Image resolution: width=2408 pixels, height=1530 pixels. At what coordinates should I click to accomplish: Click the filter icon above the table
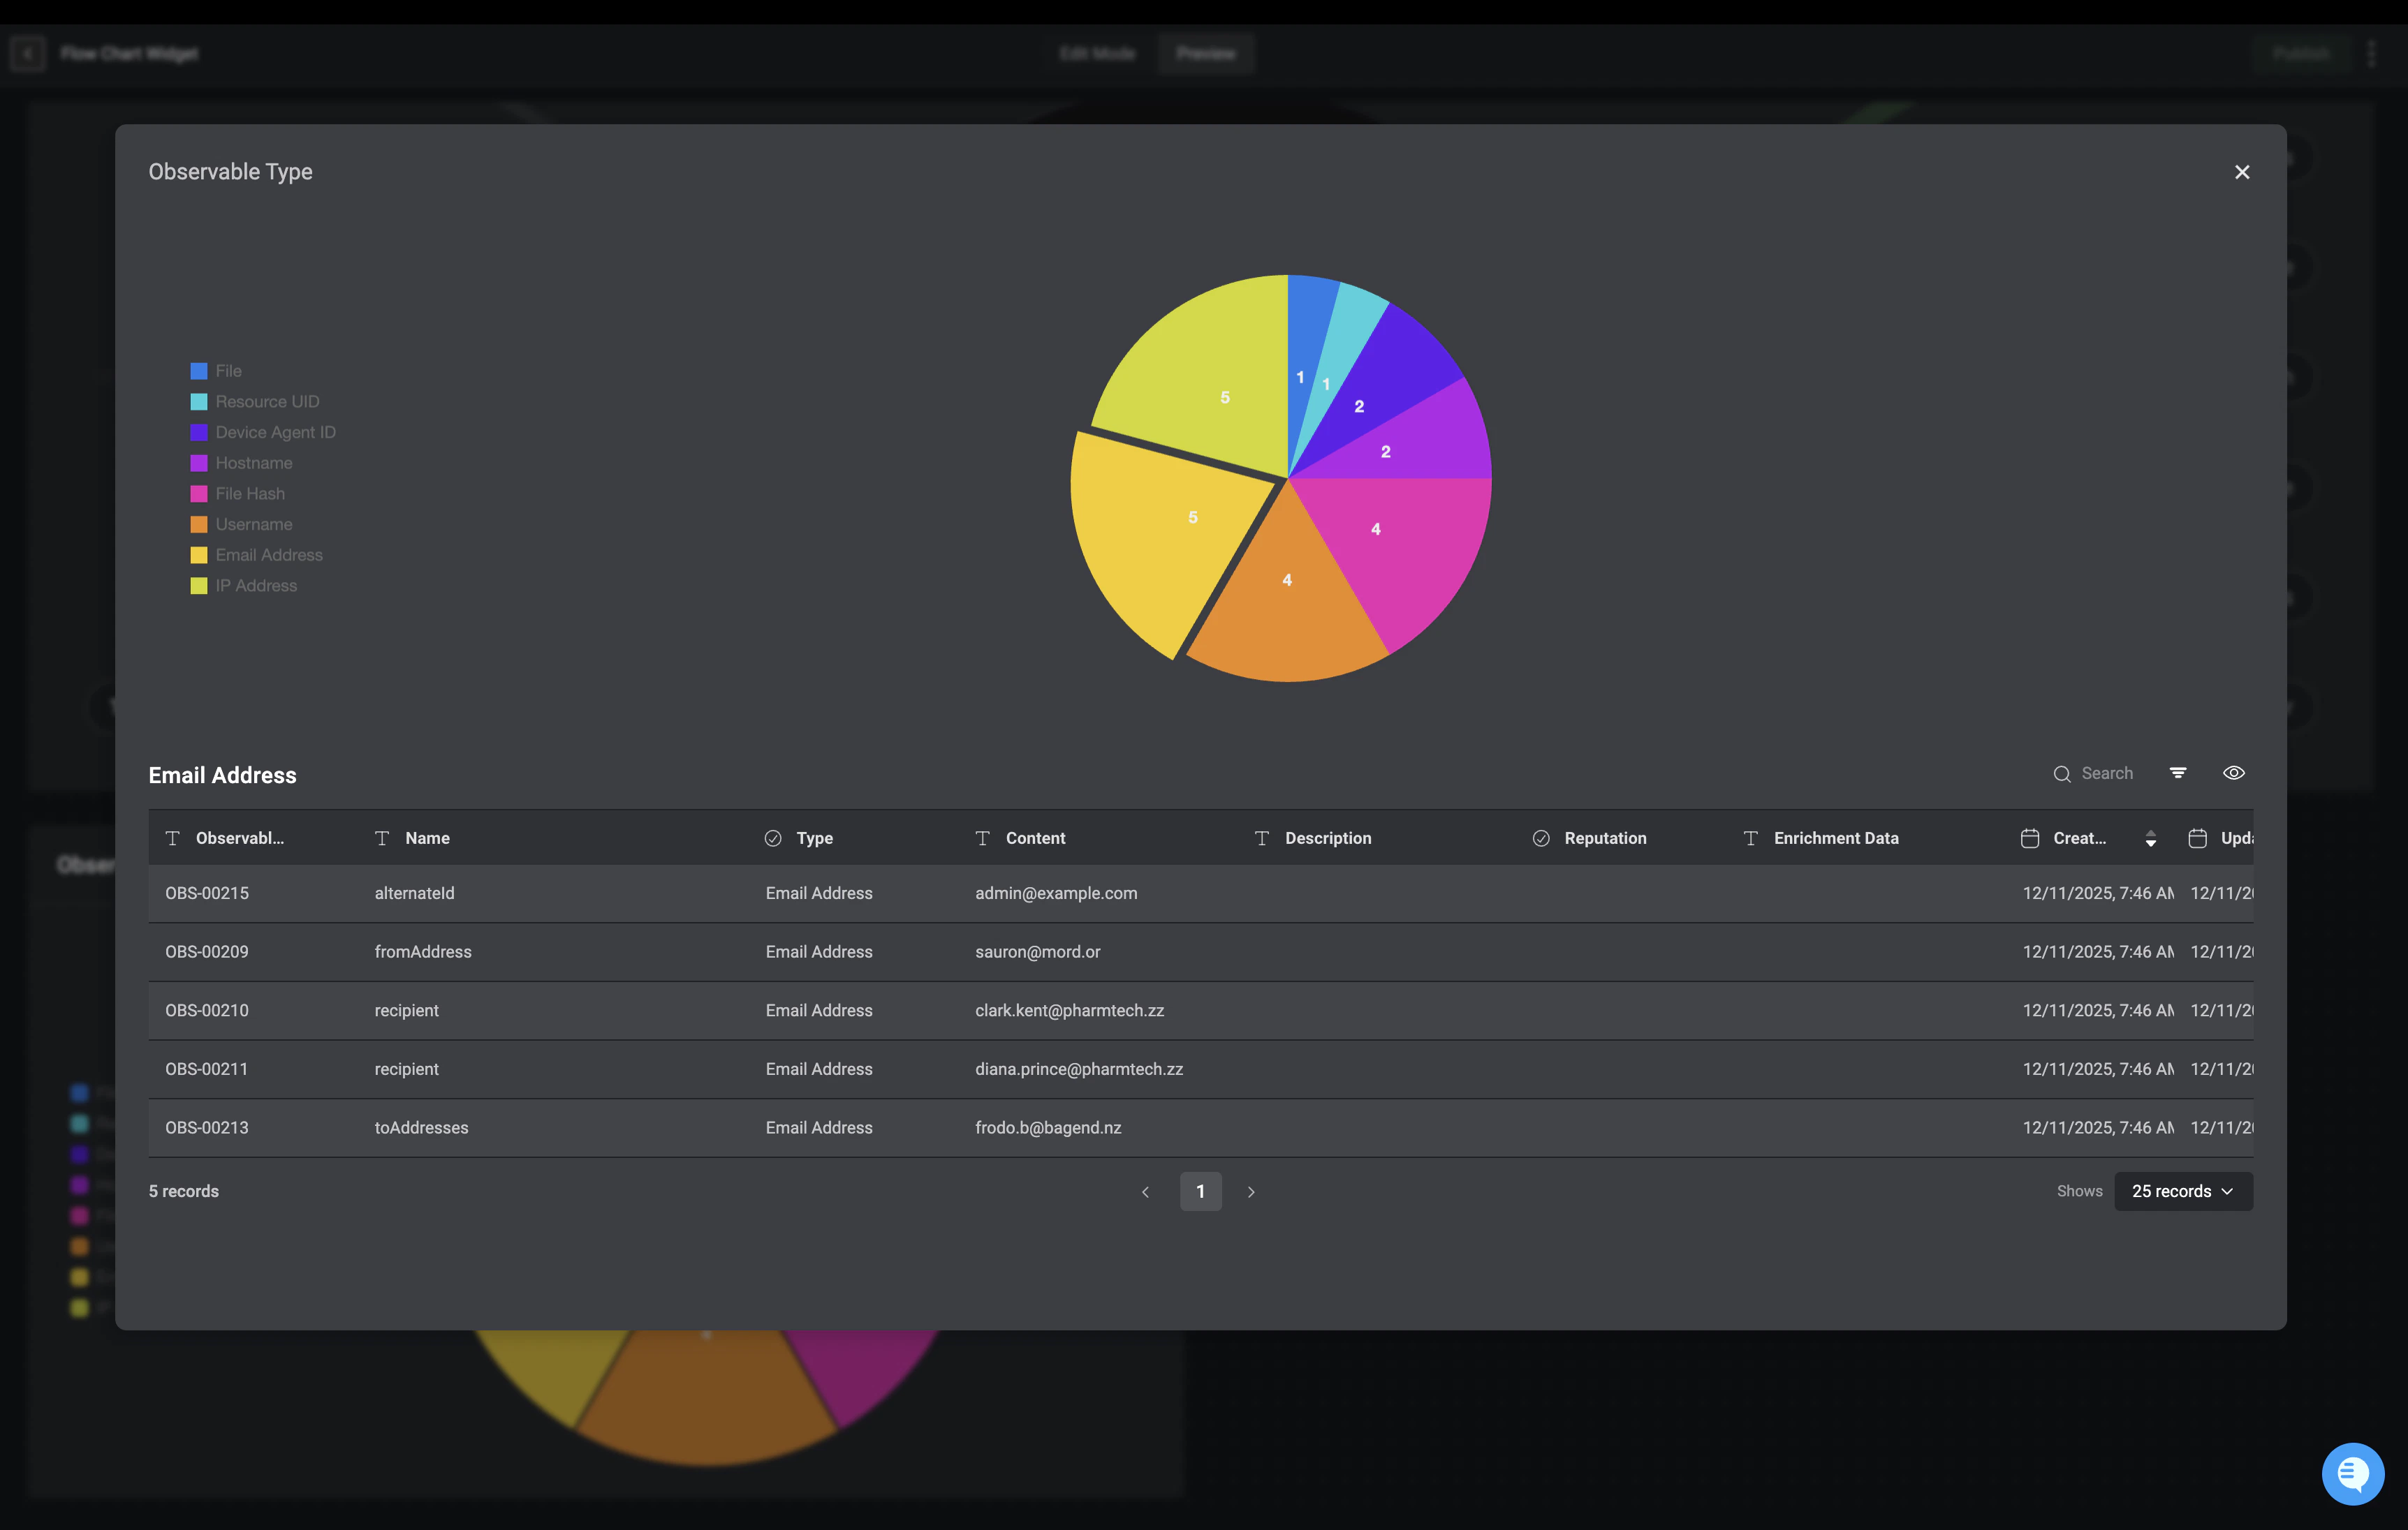point(2177,773)
